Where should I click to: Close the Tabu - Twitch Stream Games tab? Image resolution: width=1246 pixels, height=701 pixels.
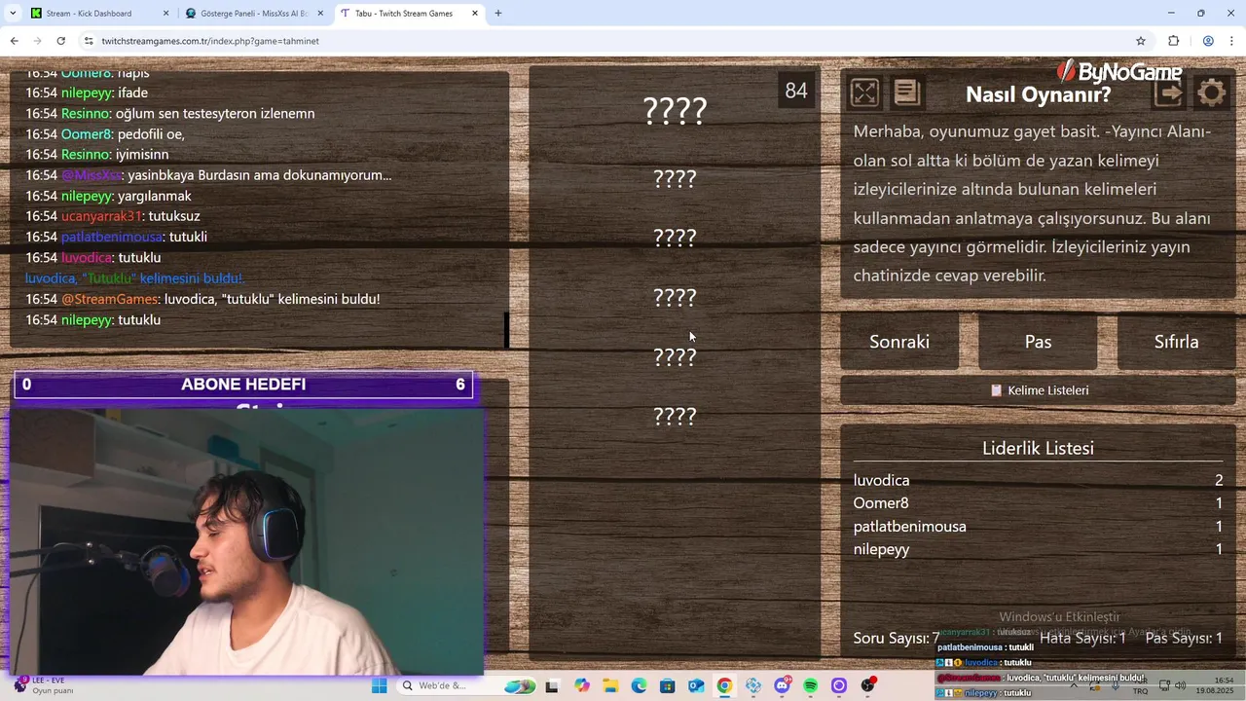point(475,14)
